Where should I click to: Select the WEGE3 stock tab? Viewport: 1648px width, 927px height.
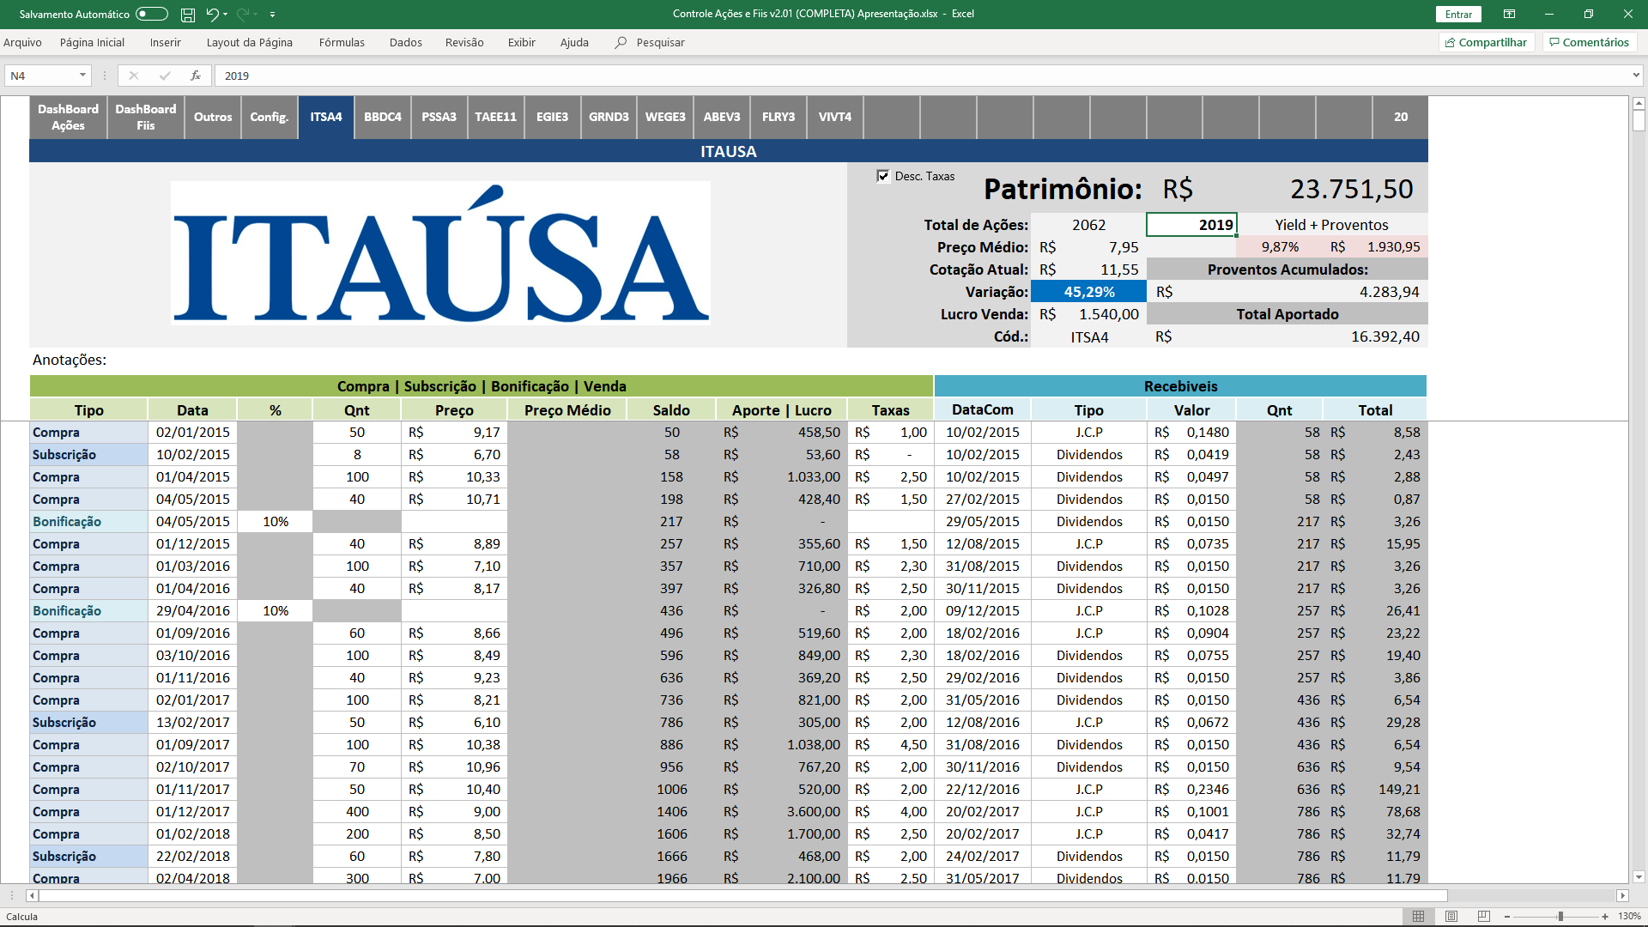click(665, 117)
